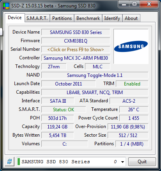Click the SSD-Z app icon in title bar
Viewport: 161px width, 171px height.
[x=6, y=6]
